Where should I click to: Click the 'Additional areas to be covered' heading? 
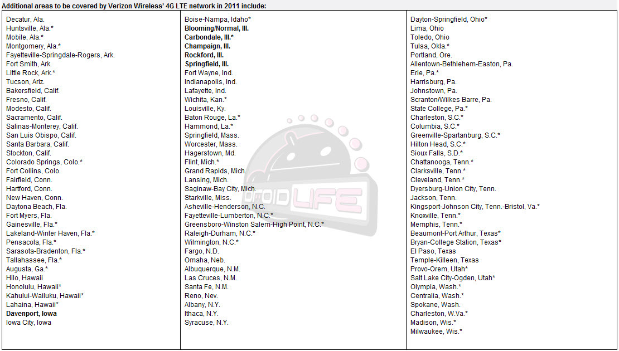(x=134, y=6)
